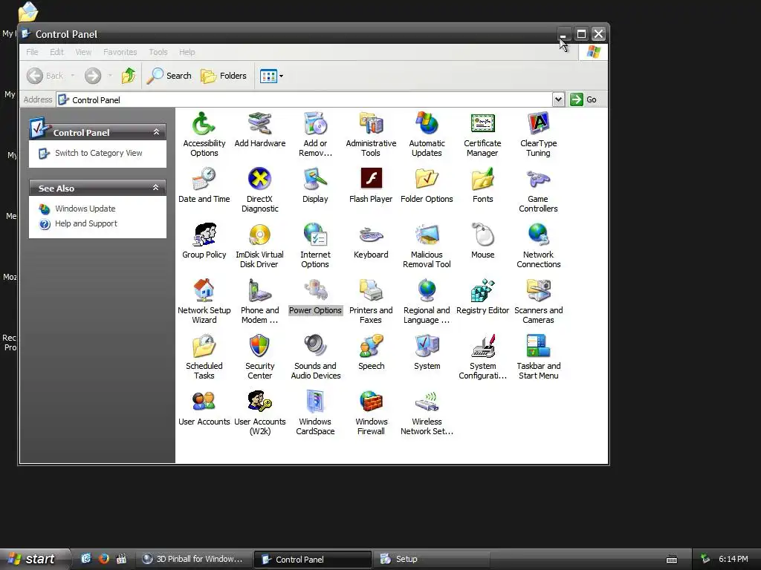Open the Tools menu

[x=158, y=52]
